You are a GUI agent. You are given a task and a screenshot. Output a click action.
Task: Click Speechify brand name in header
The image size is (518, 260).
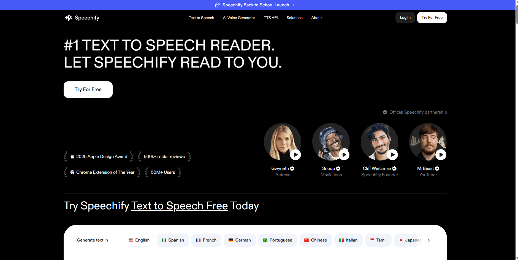[x=87, y=18]
